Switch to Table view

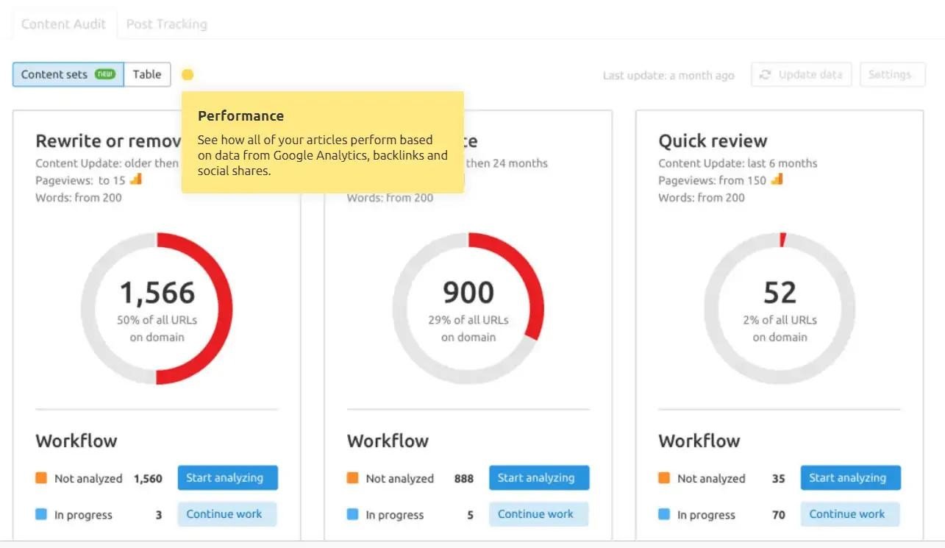coord(147,74)
